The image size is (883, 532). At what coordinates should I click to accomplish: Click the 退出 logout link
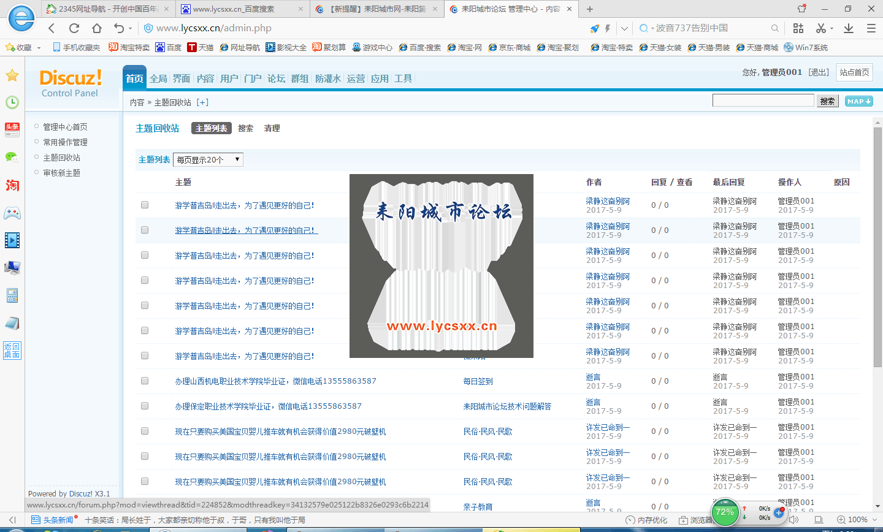click(x=819, y=72)
